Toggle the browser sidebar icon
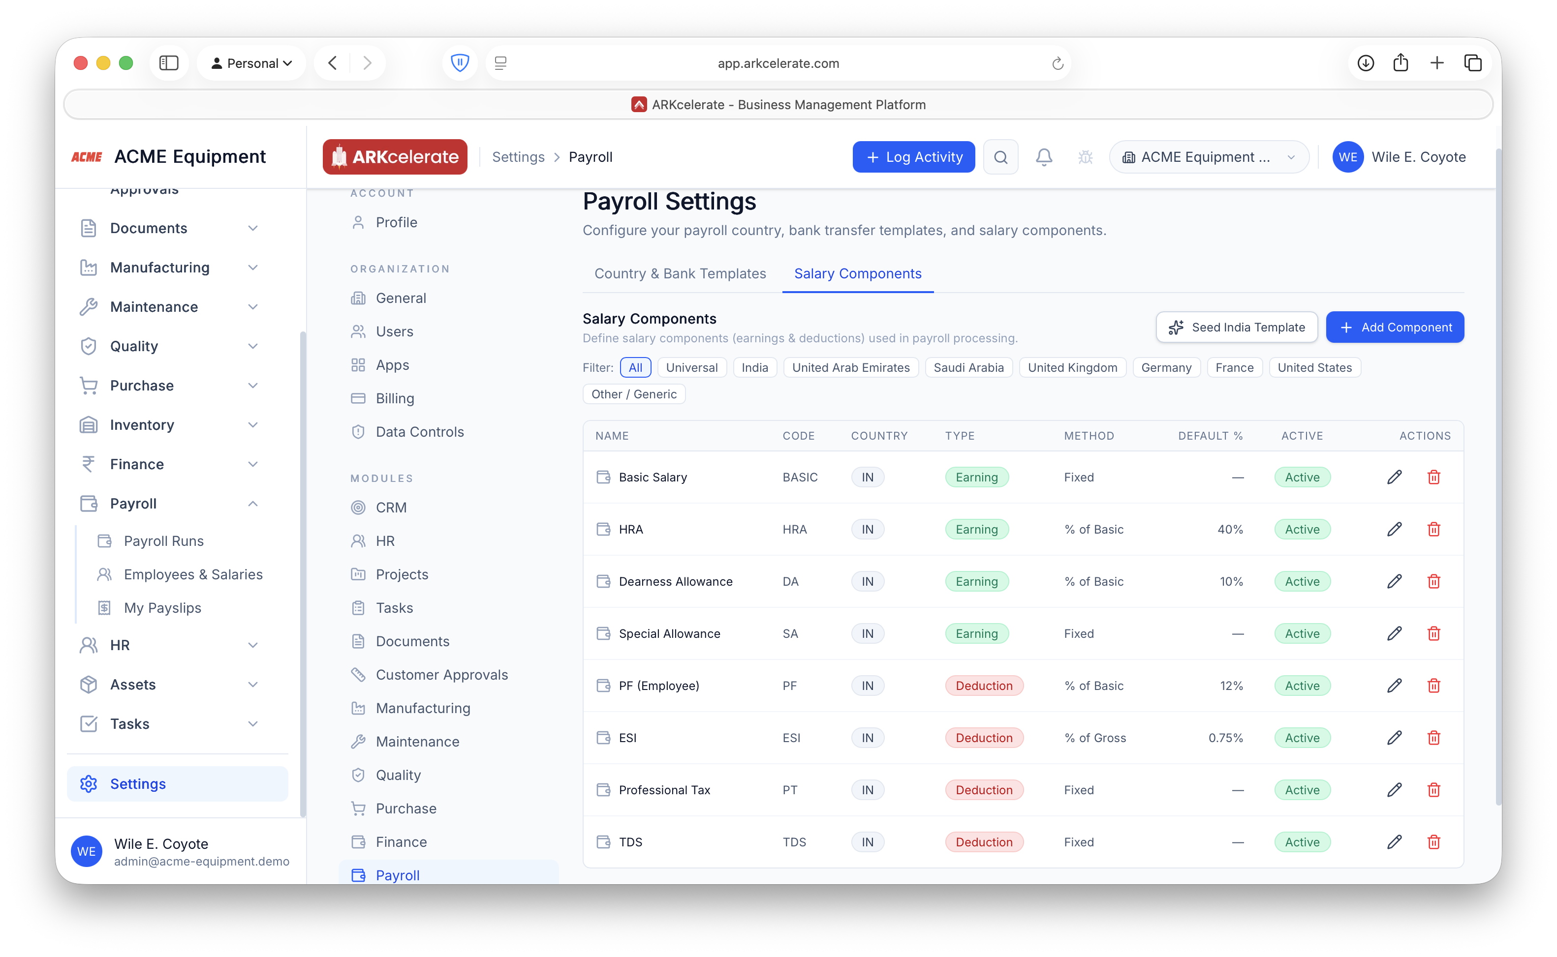 168,62
